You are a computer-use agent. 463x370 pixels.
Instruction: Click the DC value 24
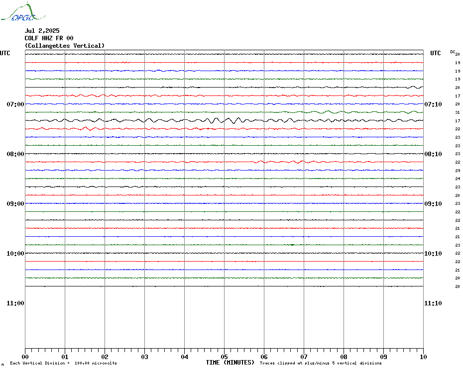pyautogui.click(x=458, y=179)
